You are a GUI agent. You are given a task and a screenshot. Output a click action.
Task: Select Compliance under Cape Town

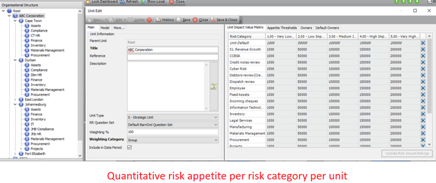39,31
